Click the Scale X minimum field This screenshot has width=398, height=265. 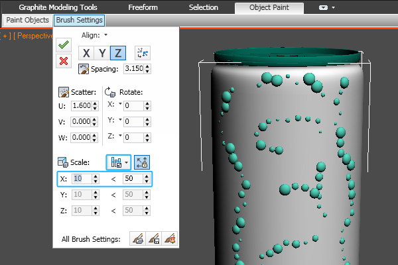(x=82, y=178)
